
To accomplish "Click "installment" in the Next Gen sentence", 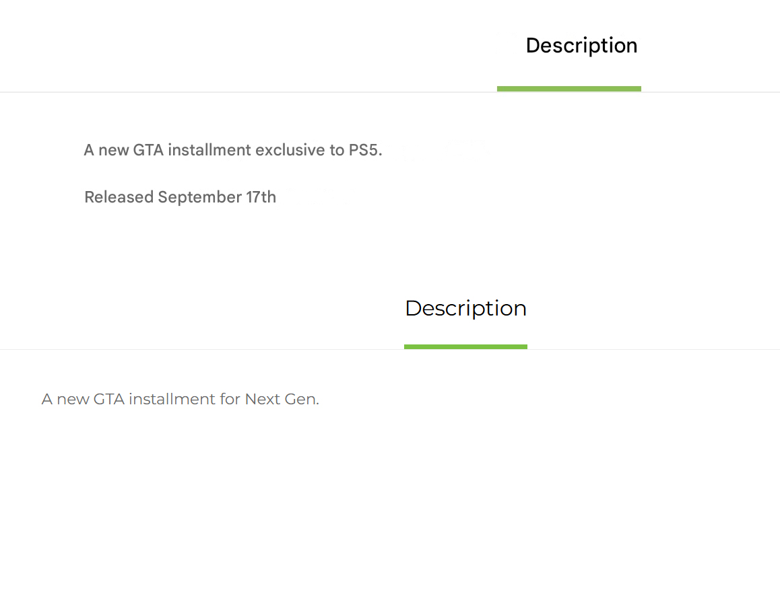I will pos(172,399).
